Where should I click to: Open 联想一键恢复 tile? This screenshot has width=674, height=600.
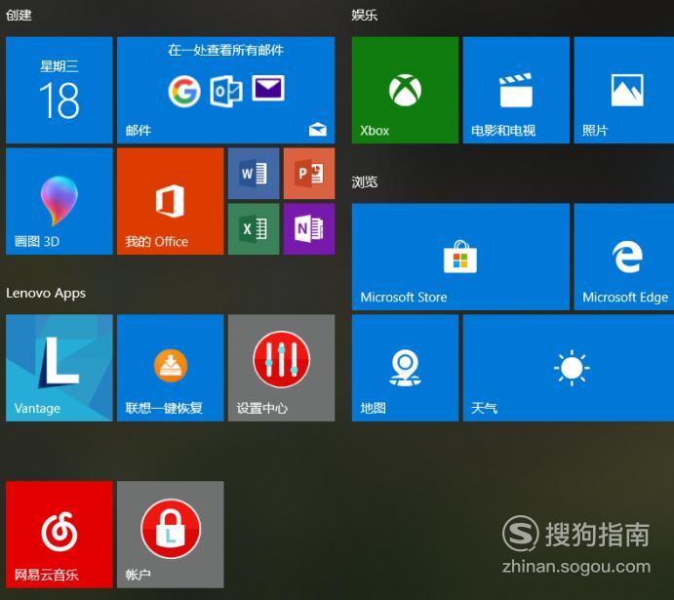tap(171, 368)
